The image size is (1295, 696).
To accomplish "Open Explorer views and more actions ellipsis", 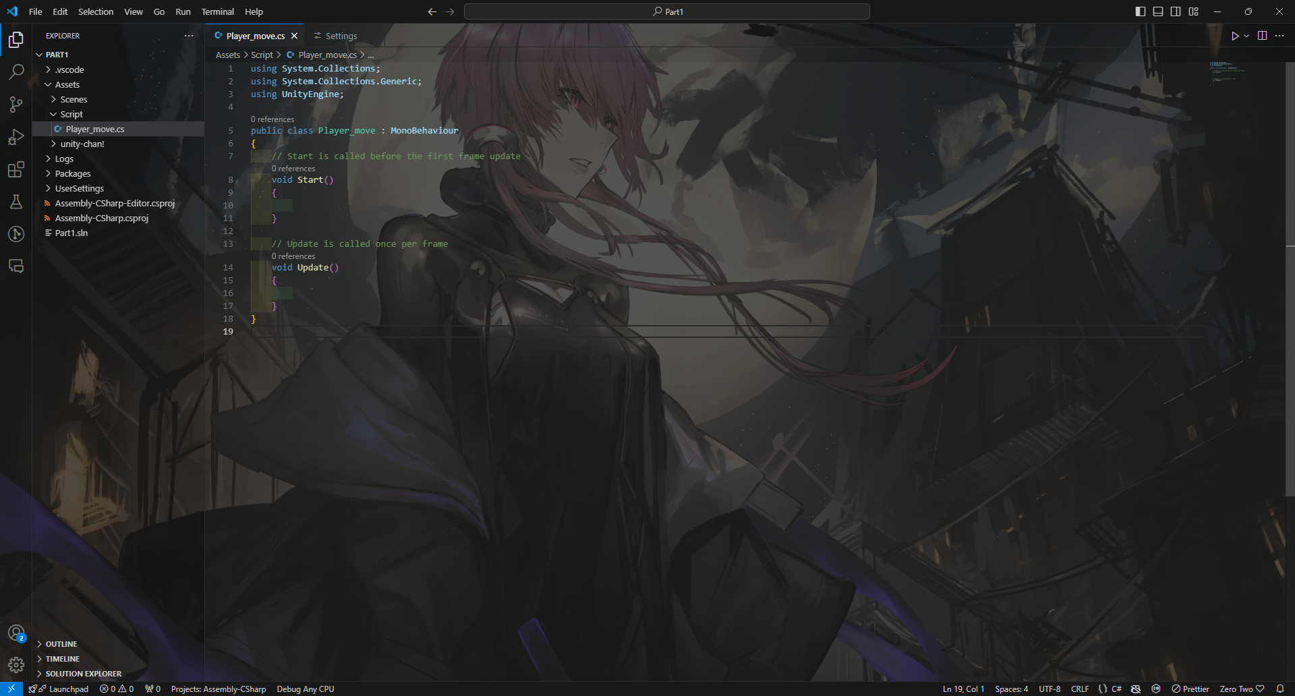I will tap(189, 36).
